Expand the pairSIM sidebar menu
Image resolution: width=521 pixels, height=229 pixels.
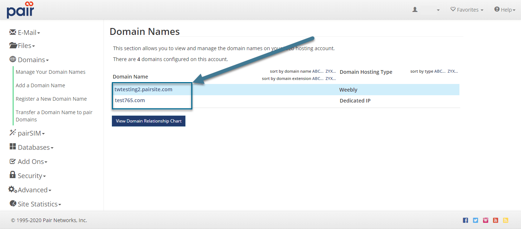click(27, 133)
